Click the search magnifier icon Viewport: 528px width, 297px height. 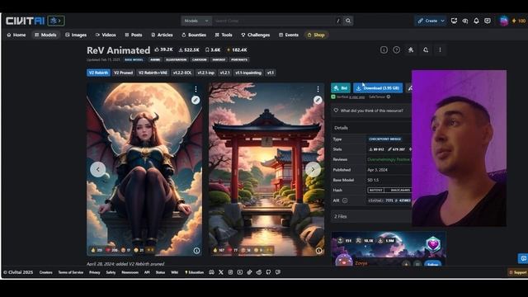click(348, 21)
